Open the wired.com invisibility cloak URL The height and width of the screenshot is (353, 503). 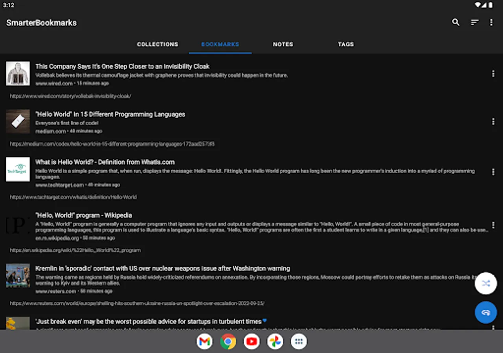pyautogui.click(x=70, y=96)
